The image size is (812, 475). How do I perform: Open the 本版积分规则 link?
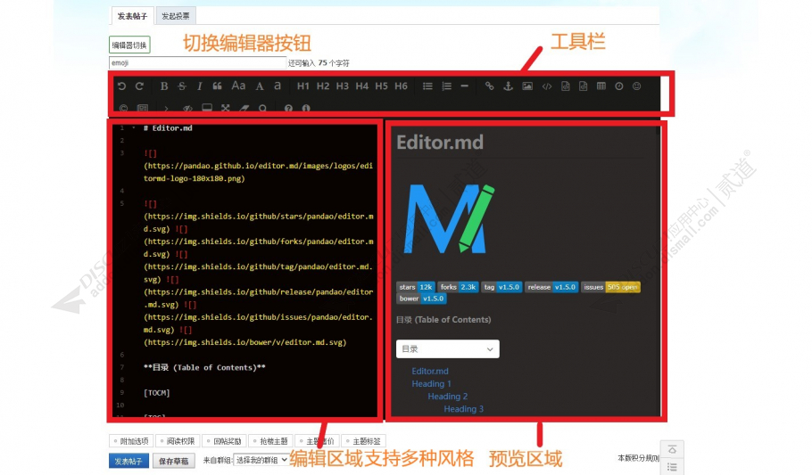[x=638, y=458]
